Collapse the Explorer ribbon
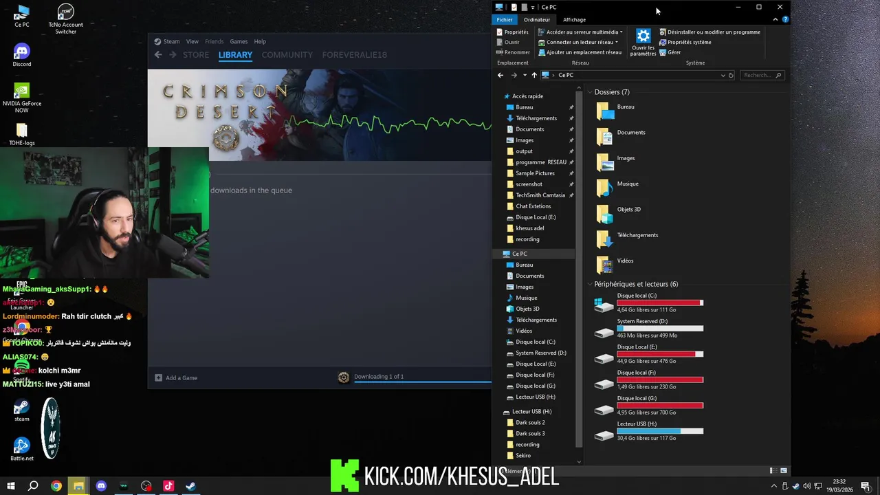 click(x=775, y=19)
